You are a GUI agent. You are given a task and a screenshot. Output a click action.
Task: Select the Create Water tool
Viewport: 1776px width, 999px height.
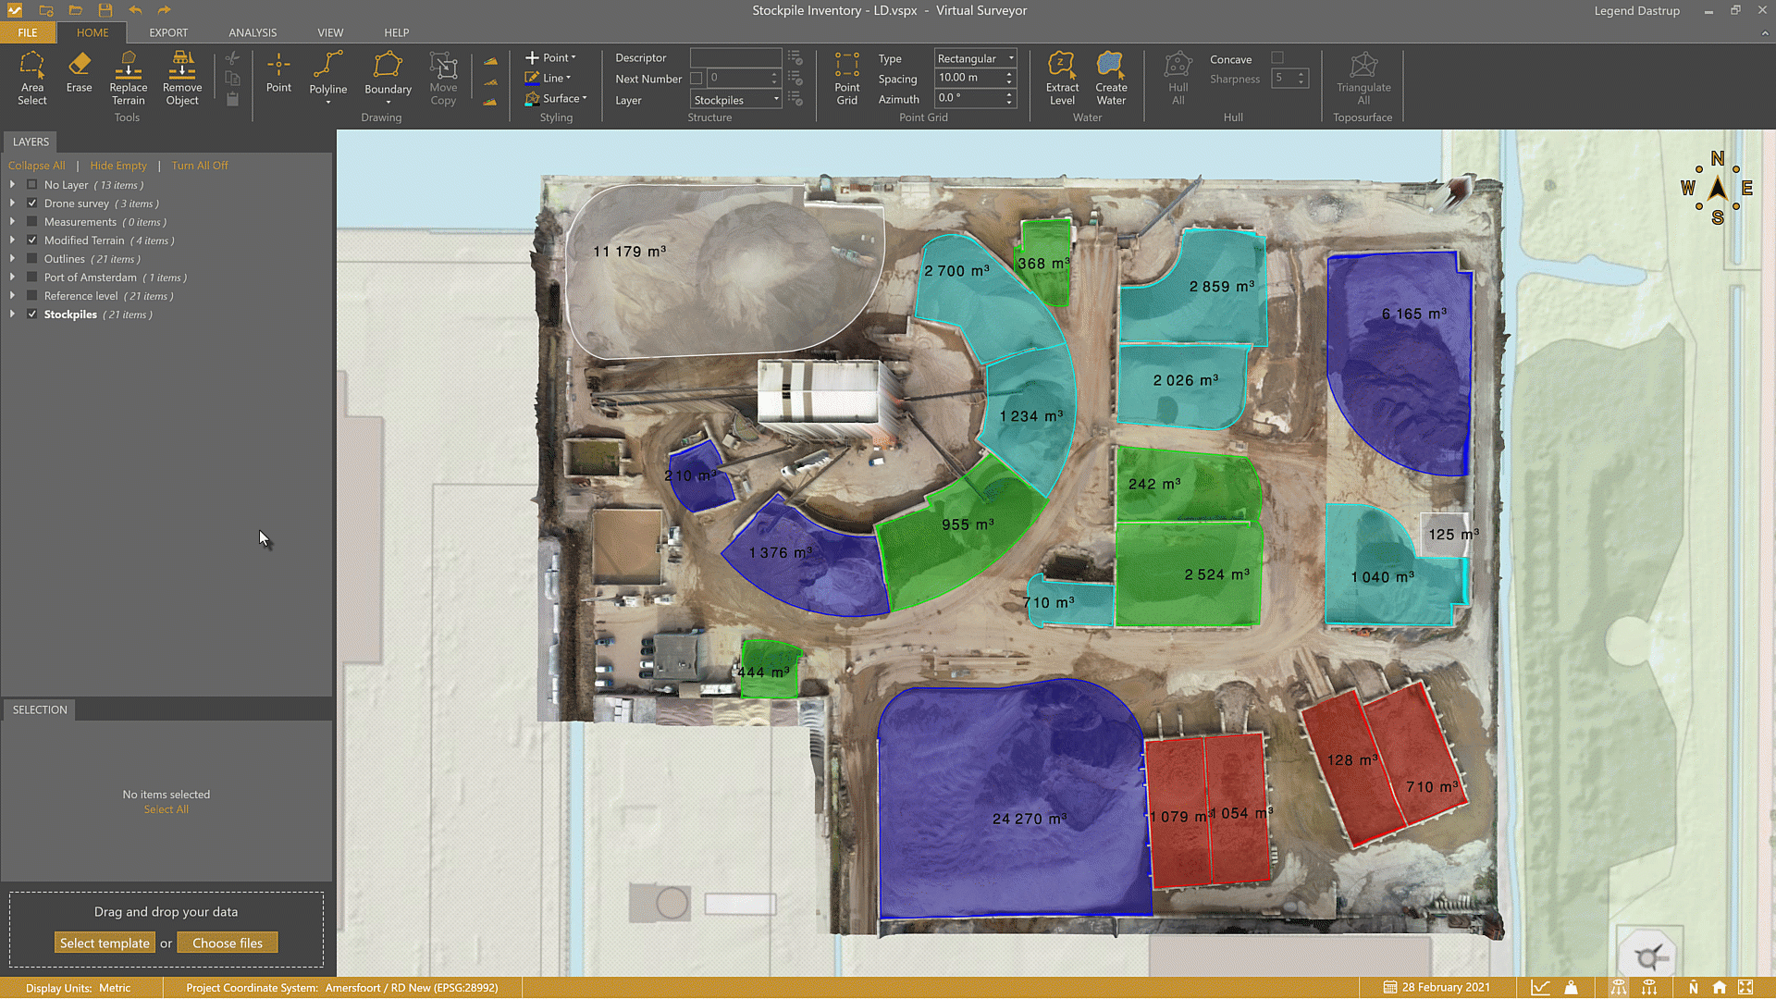point(1110,79)
